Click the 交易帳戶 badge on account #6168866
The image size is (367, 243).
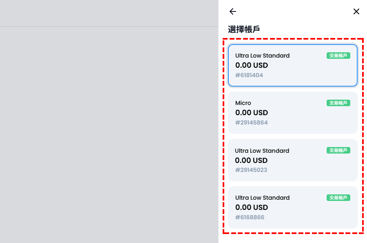pyautogui.click(x=338, y=198)
